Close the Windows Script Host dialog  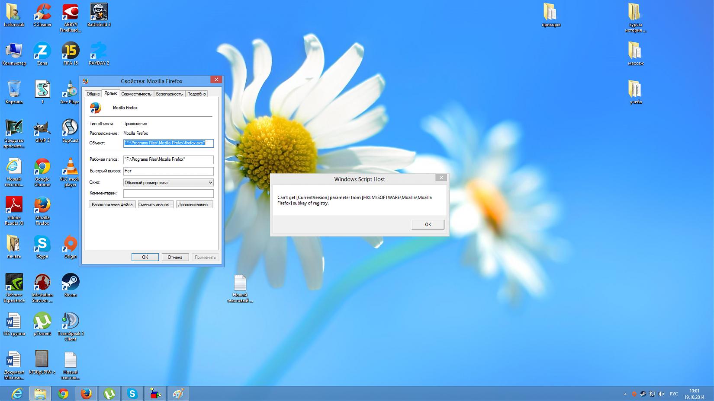click(441, 178)
